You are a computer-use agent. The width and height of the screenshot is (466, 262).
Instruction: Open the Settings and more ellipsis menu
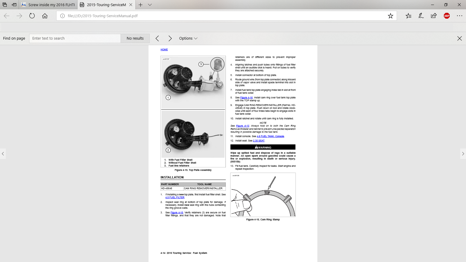[x=459, y=16]
